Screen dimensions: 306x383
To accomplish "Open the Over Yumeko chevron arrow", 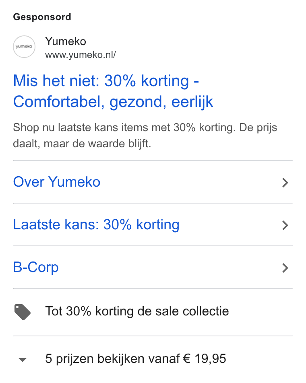I will click(285, 183).
